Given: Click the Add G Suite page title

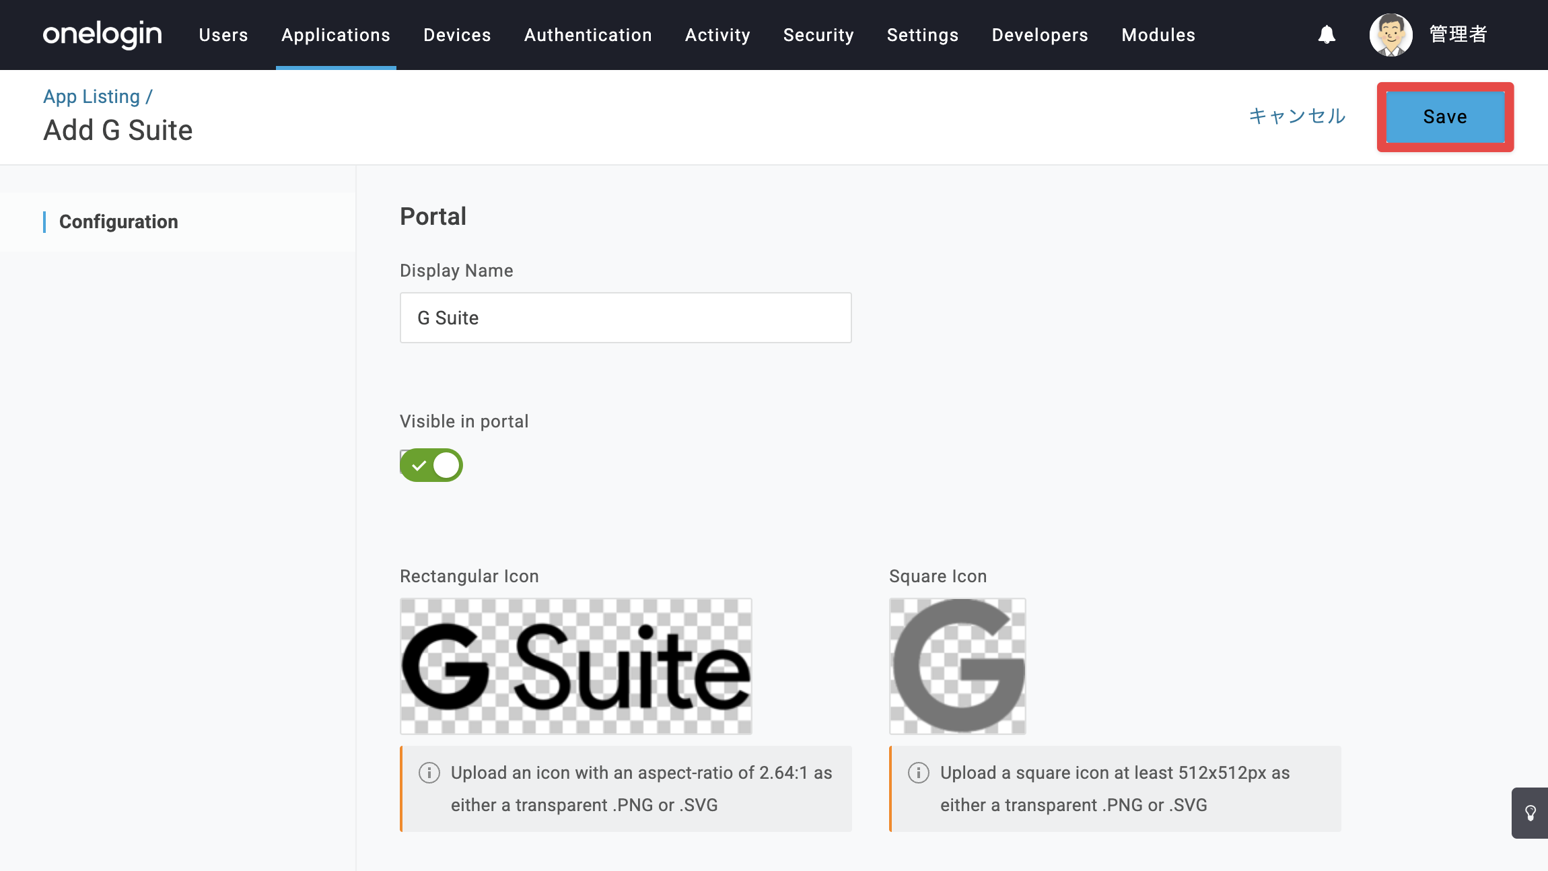Looking at the screenshot, I should click(x=118, y=130).
